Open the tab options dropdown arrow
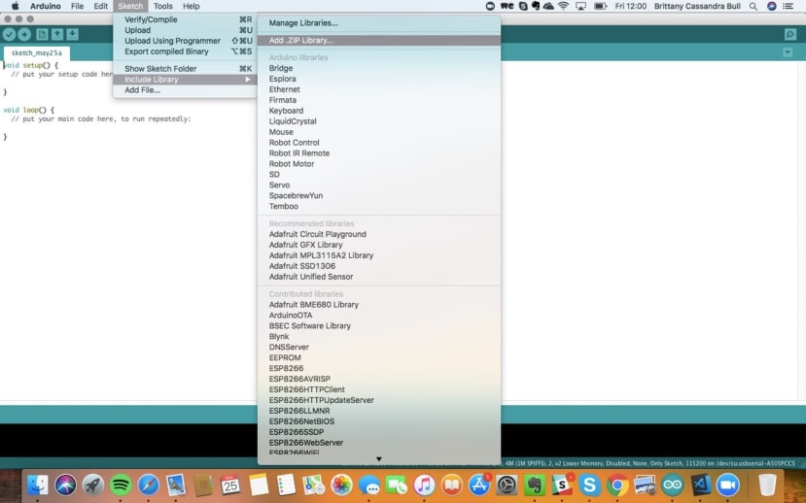Screen dimensions: 806x503 (788, 52)
